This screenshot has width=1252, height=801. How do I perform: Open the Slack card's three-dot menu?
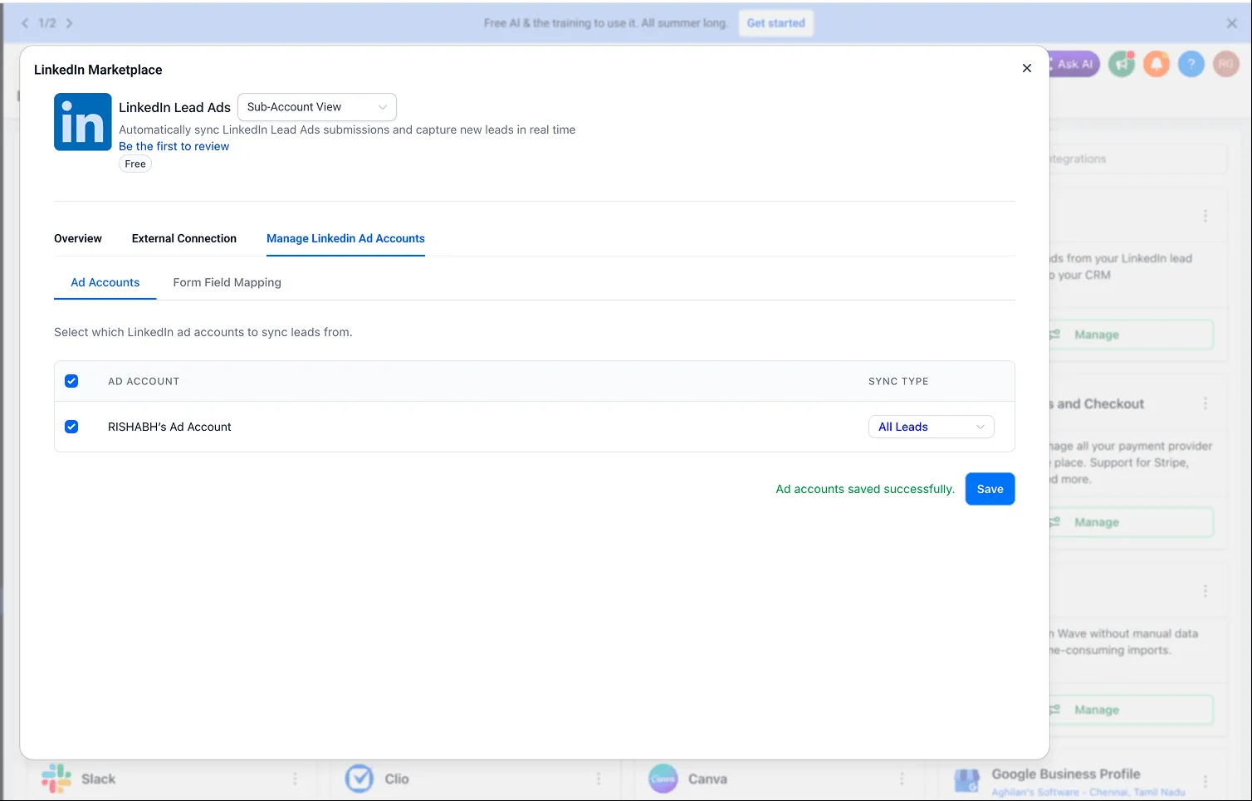[295, 779]
